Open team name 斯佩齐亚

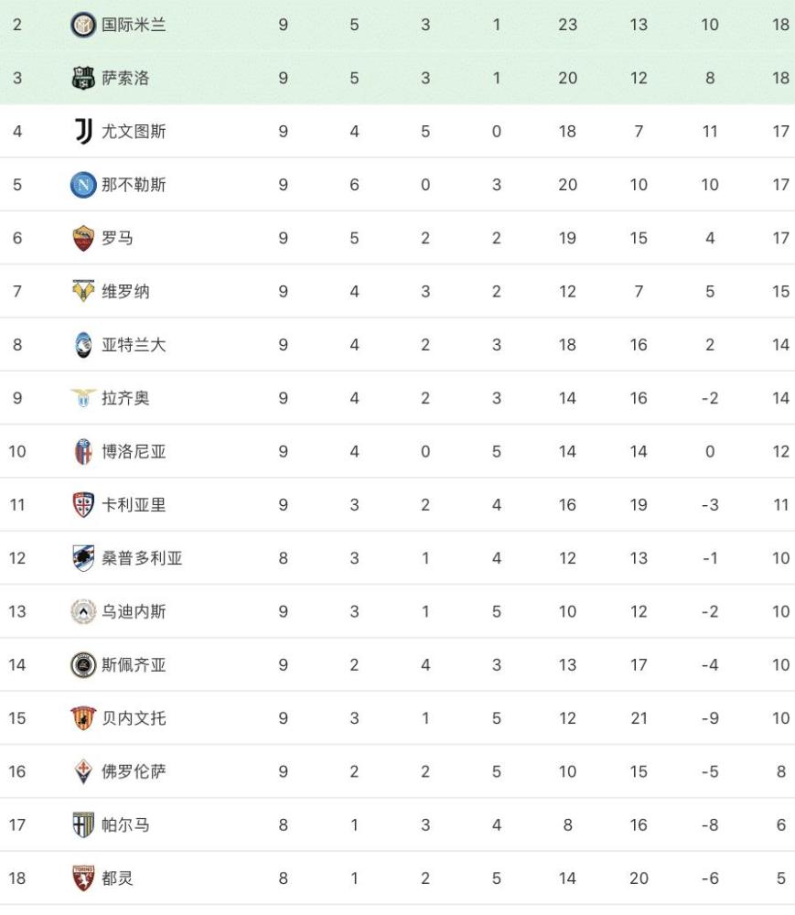pyautogui.click(x=134, y=664)
